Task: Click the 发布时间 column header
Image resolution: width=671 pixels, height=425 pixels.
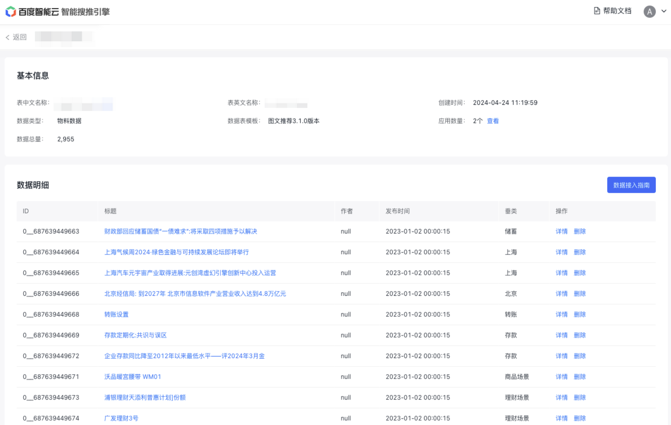Action: click(x=439, y=211)
